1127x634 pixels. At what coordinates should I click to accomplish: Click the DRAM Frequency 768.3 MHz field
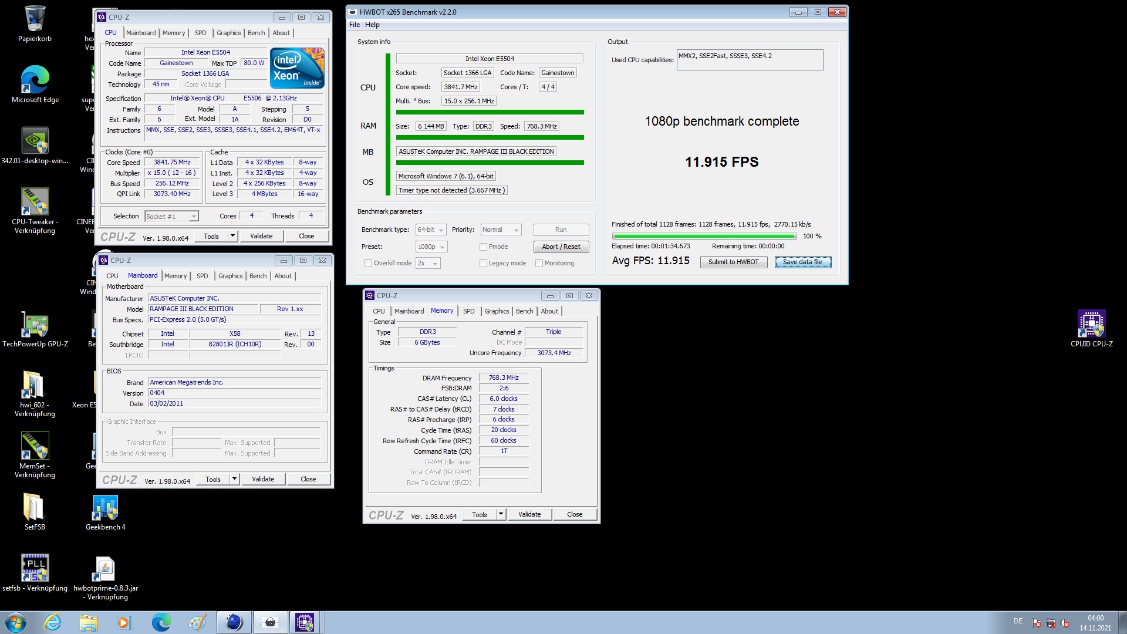pos(504,378)
